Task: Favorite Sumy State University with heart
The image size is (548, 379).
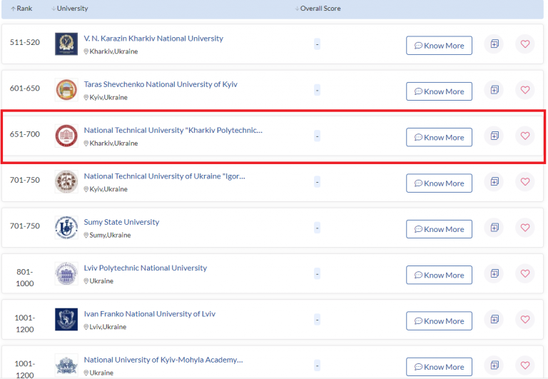Action: [525, 228]
